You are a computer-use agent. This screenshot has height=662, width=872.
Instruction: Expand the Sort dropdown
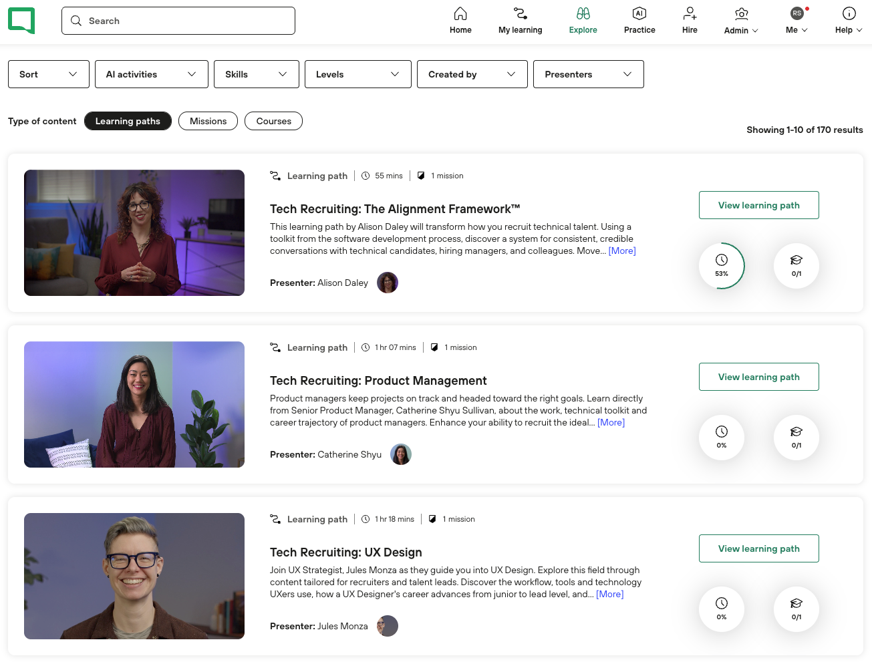pos(48,74)
